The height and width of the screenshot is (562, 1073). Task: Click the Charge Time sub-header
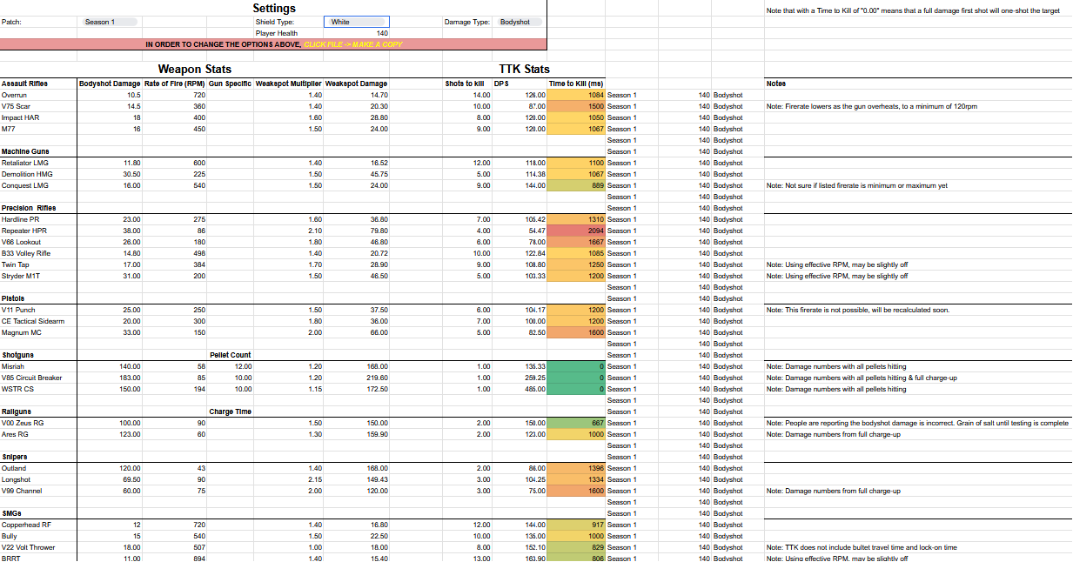[231, 411]
